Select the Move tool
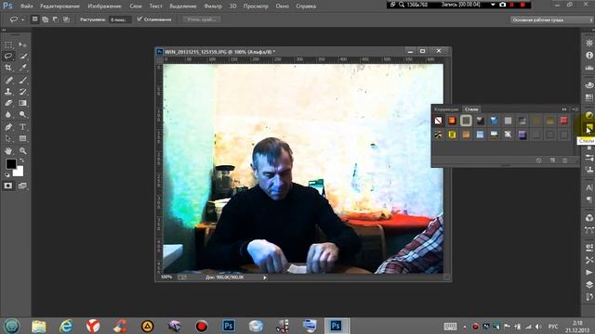 point(22,45)
